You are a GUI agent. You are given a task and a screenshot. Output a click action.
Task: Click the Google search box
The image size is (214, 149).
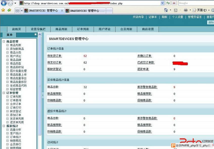[x=196, y=3]
